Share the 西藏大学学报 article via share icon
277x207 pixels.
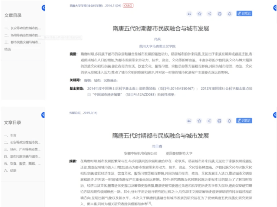pos(209,14)
